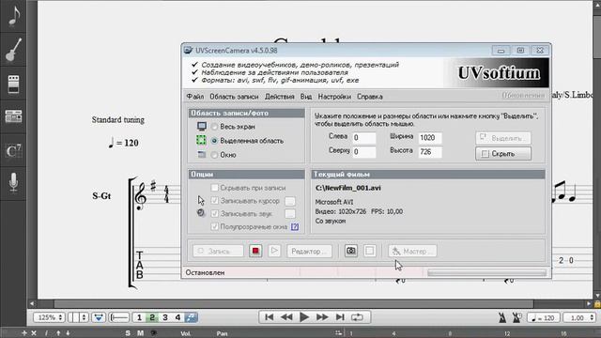Open the page layout selector next to zoom
The height and width of the screenshot is (338, 601).
[78, 317]
